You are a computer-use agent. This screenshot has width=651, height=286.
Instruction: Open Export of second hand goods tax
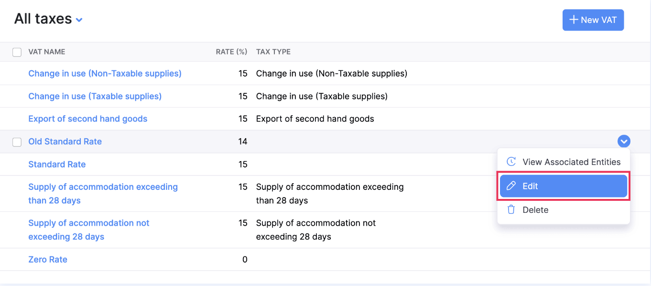(x=87, y=119)
